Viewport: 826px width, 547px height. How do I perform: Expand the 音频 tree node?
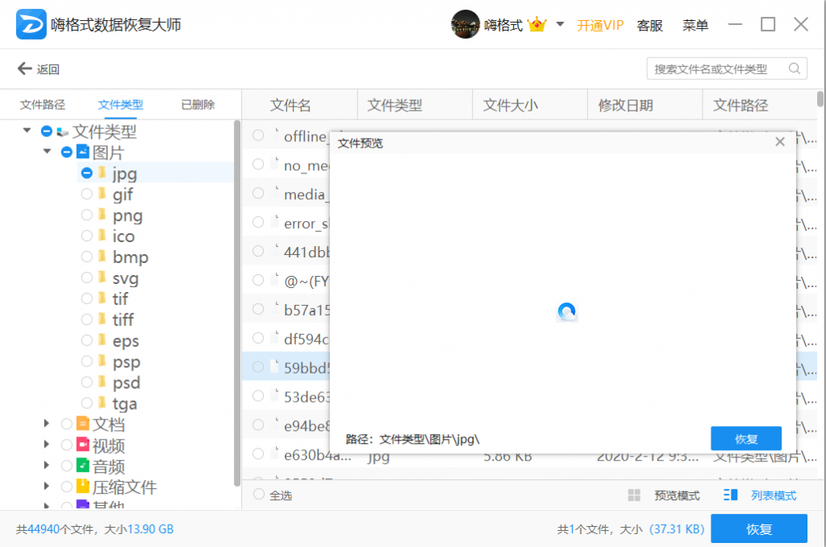pos(46,465)
